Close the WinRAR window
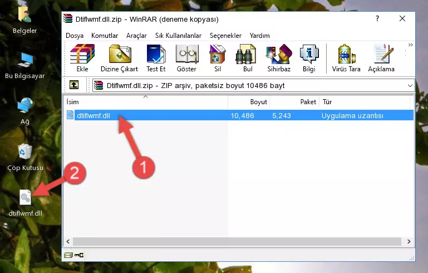Viewport: 428px width, 273px height. click(402, 18)
